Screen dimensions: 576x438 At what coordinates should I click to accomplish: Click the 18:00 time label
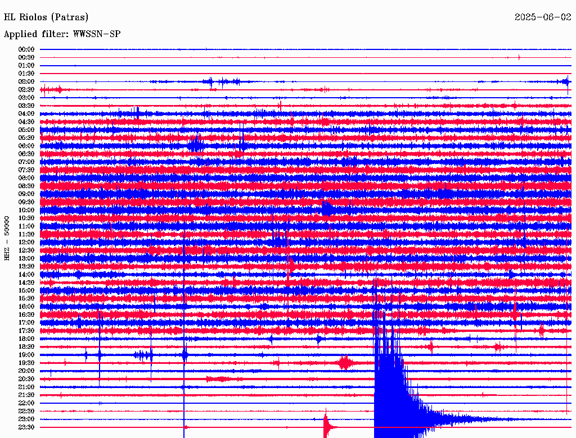coord(26,339)
